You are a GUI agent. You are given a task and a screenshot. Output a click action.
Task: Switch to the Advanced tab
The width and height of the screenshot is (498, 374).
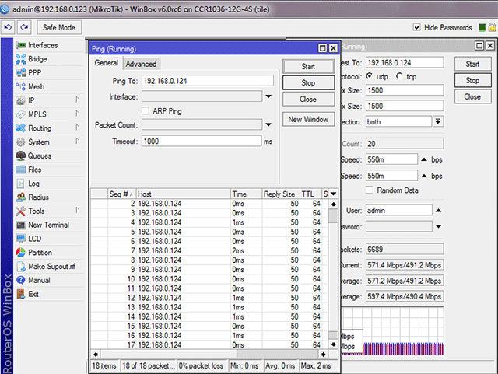coord(141,64)
